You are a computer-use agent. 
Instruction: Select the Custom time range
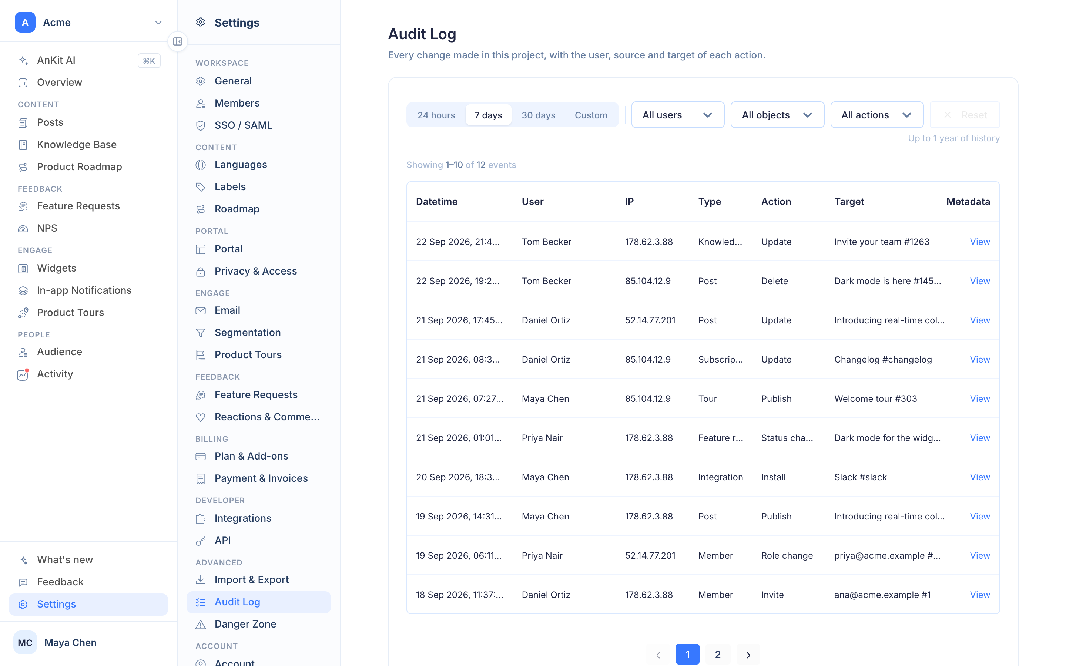point(591,115)
